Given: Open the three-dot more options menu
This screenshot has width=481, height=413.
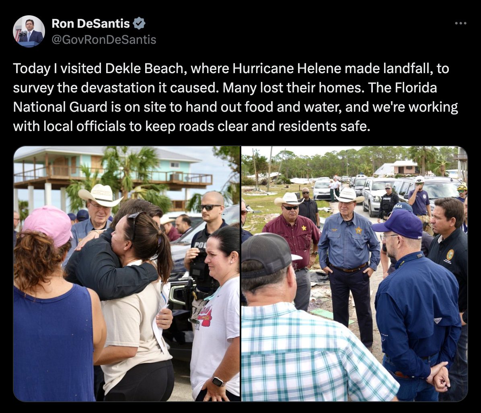Looking at the screenshot, I should pos(460,23).
